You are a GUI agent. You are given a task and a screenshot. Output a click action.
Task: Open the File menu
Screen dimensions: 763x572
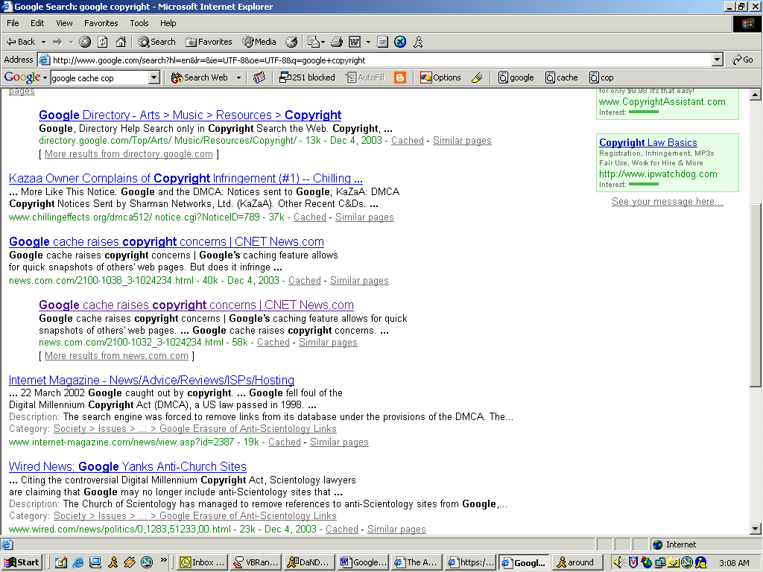tap(13, 23)
